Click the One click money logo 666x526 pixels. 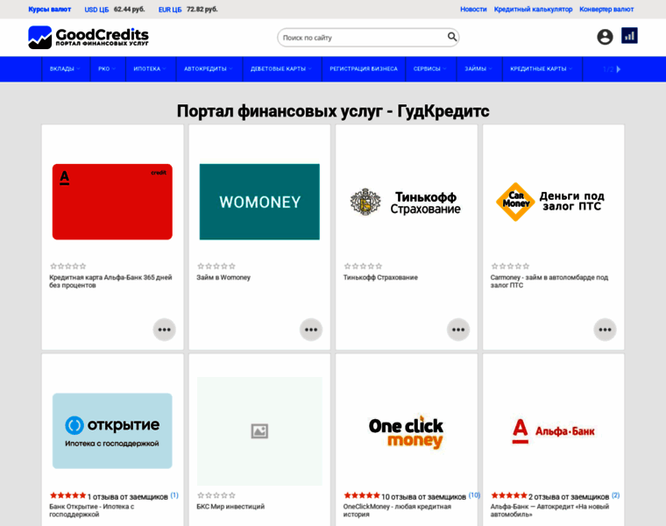click(406, 431)
